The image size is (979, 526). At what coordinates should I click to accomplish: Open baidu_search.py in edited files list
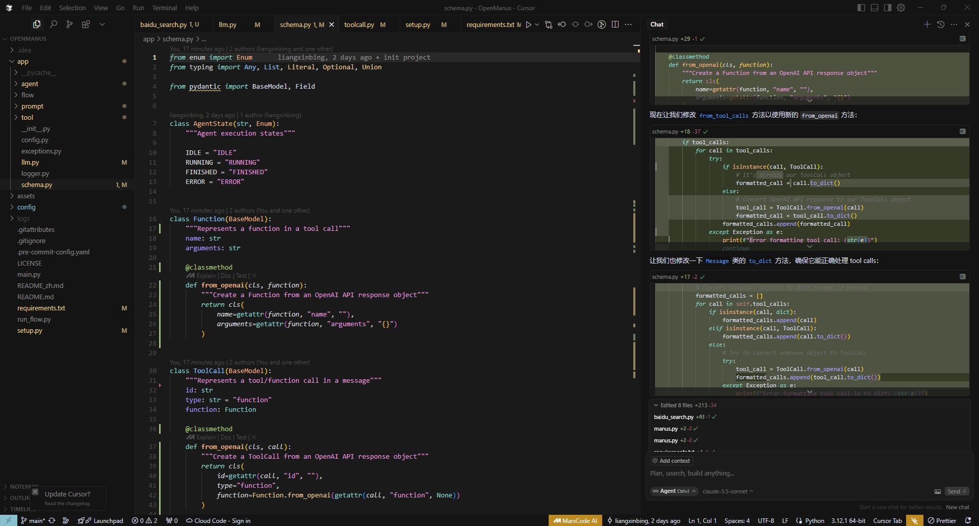click(x=674, y=417)
